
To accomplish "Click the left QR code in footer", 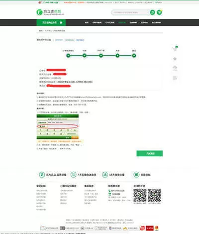I will (140, 195).
